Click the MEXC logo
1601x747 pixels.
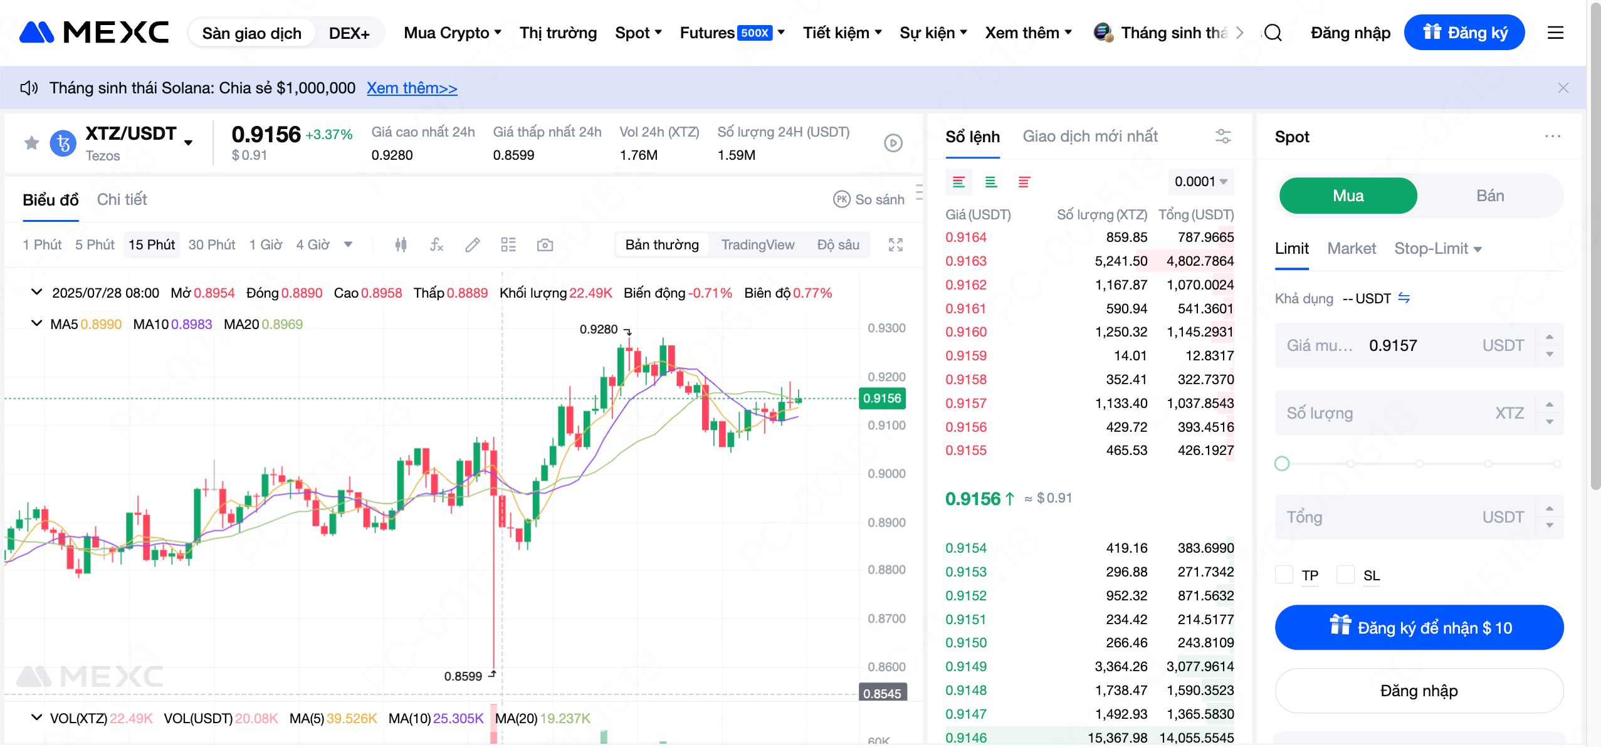[x=94, y=33]
